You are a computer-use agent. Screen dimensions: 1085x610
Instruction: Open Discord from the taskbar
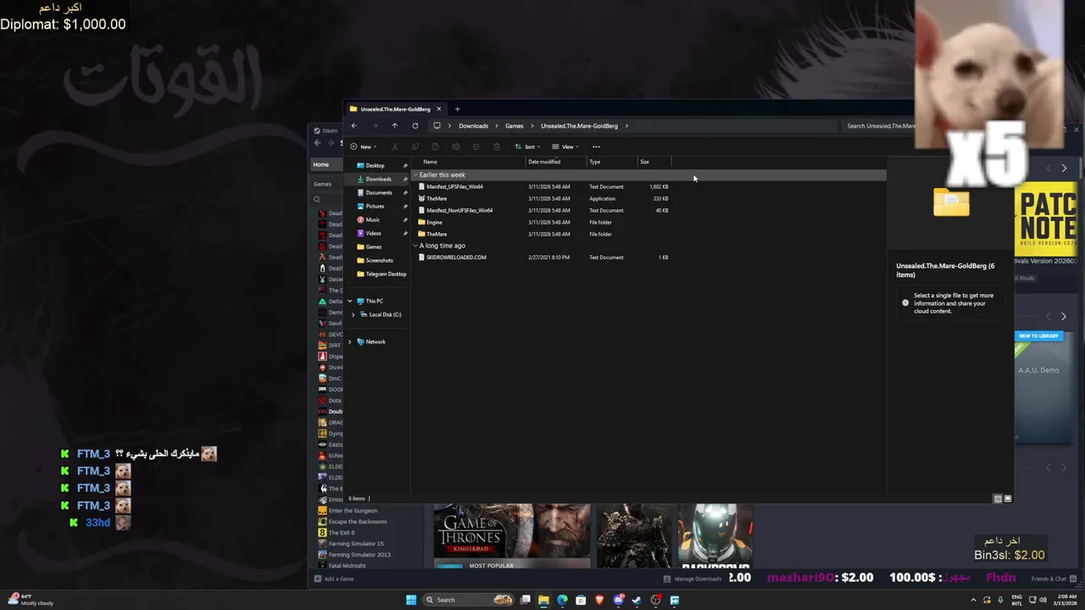[x=619, y=600]
